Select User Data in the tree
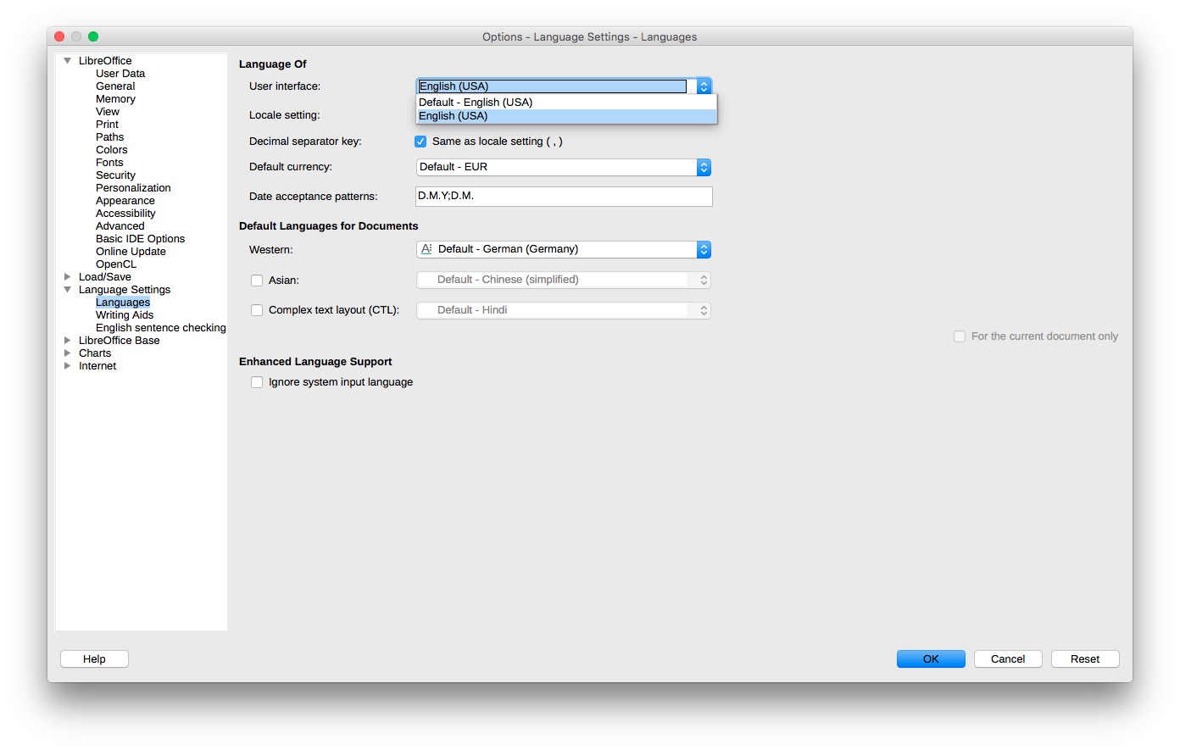This screenshot has height=750, width=1180. 120,74
